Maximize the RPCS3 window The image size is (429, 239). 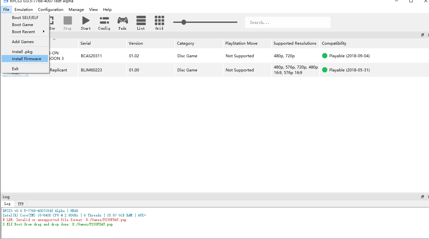click(x=411, y=1)
